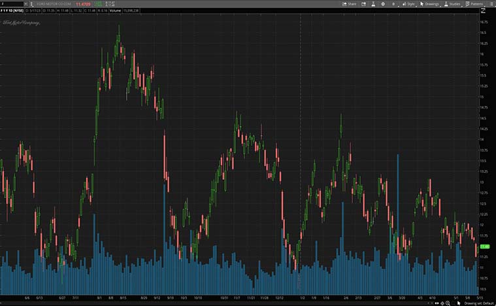Screen dimensions: 496x306
Task: Open the Studies menu
Action: tap(452, 4)
